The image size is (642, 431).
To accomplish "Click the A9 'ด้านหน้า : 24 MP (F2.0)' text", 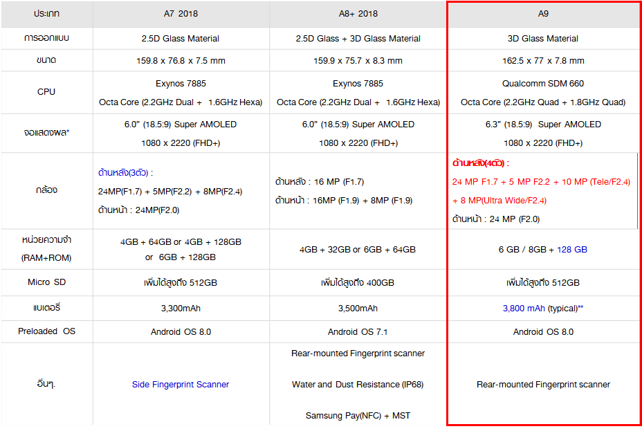I will 496,219.
